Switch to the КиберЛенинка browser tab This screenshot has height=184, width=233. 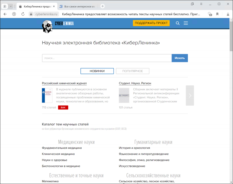pos(37,6)
